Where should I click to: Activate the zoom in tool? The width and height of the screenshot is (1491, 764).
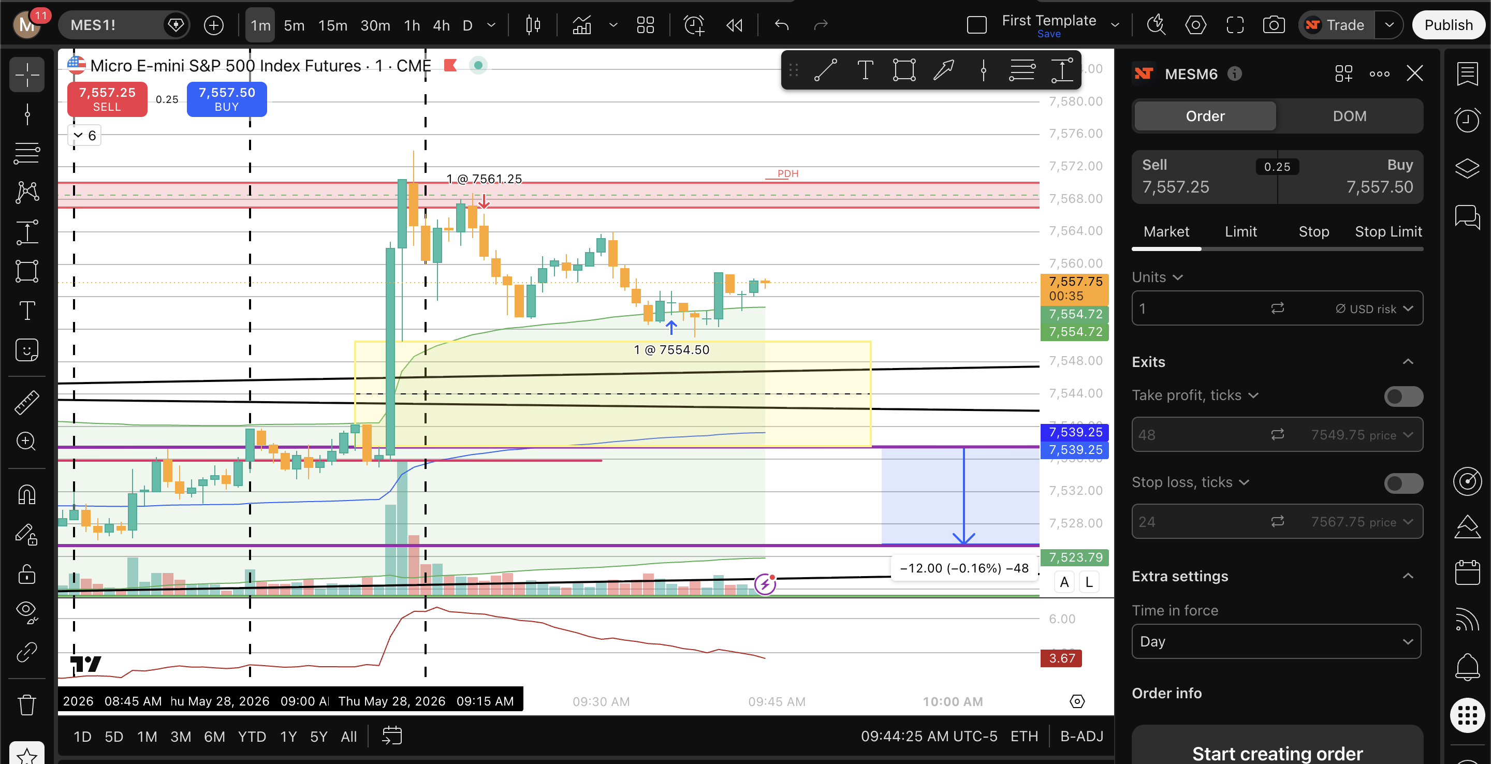pos(26,442)
